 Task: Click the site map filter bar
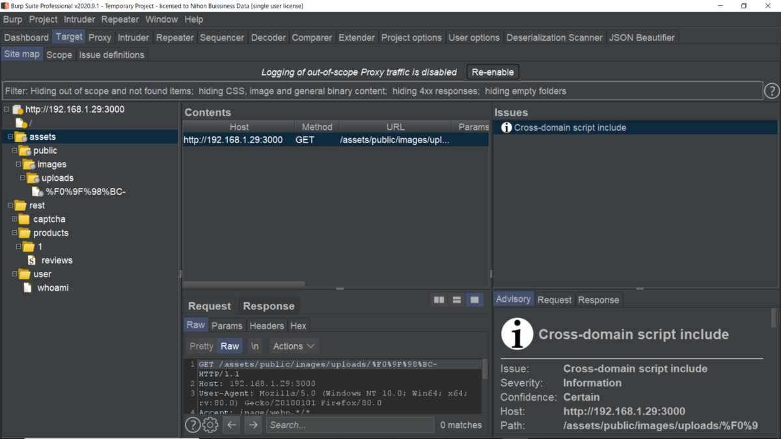point(382,91)
